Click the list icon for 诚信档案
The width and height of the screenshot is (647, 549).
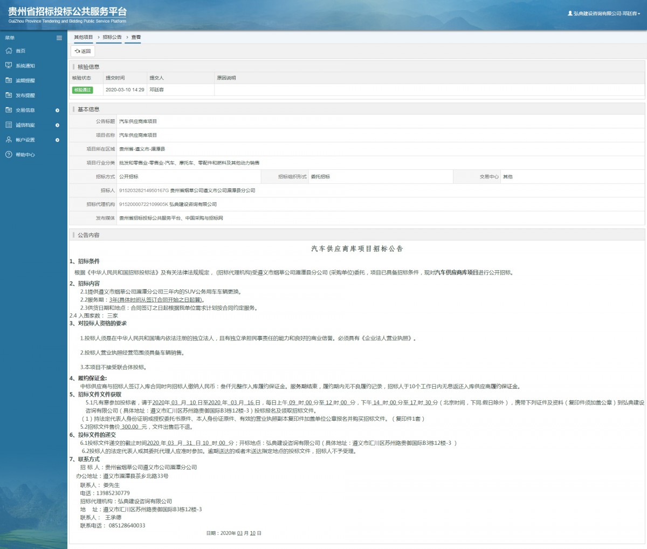(x=9, y=125)
